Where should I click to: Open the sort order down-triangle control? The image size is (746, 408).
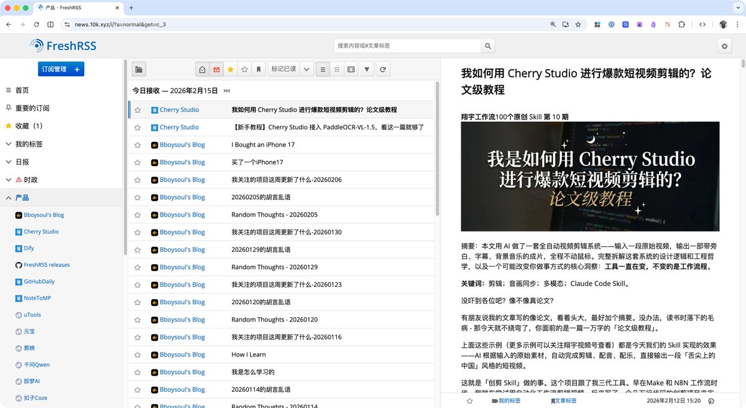point(367,70)
